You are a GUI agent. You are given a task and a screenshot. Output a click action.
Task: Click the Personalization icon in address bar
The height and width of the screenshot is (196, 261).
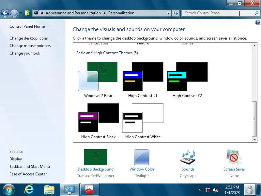[36, 13]
